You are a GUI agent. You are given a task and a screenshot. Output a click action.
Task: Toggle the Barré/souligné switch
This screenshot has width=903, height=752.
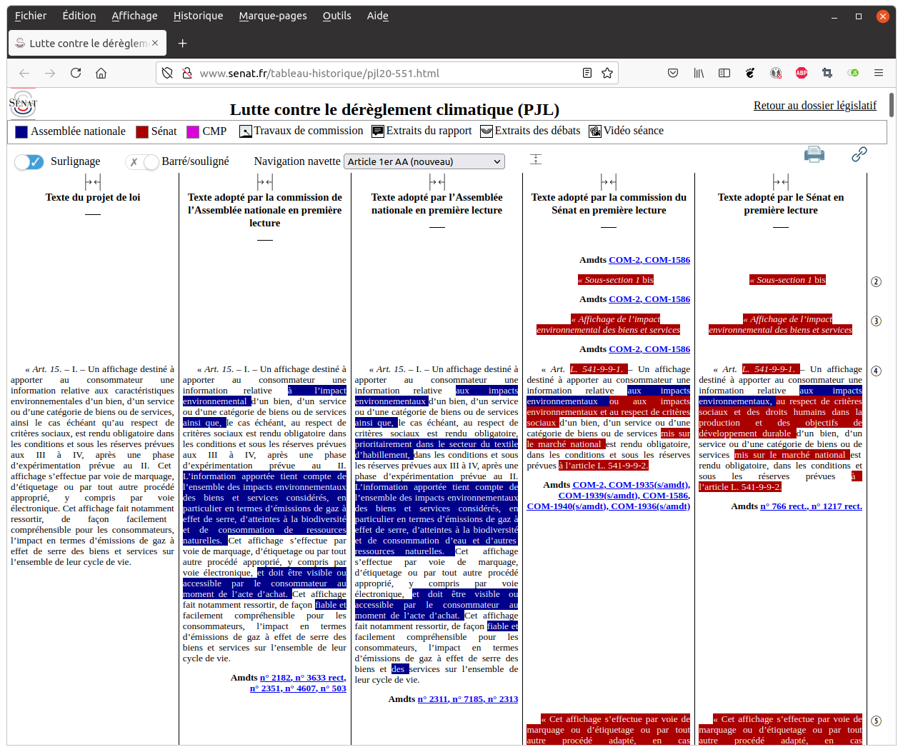coord(141,162)
